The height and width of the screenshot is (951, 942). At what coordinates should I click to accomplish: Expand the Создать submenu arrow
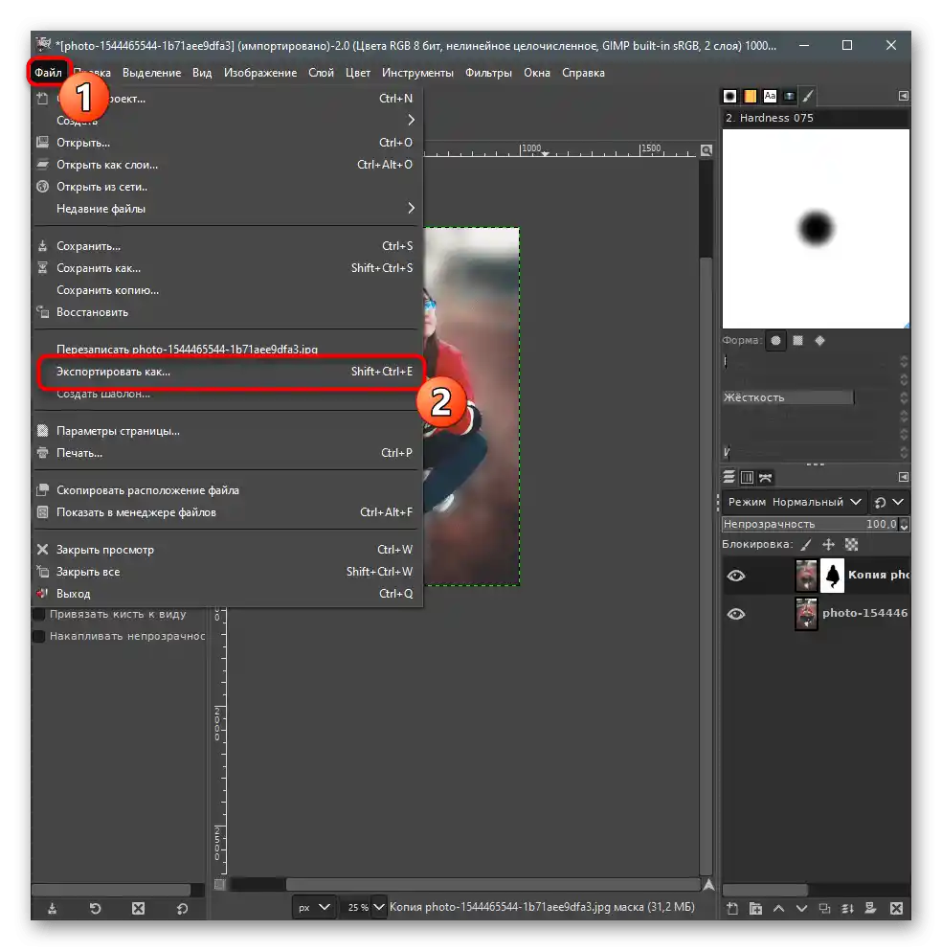pyautogui.click(x=411, y=120)
